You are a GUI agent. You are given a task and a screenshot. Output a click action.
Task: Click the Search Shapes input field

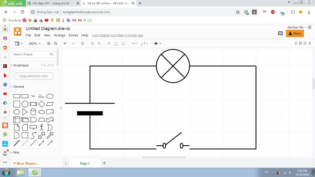(x=33, y=54)
